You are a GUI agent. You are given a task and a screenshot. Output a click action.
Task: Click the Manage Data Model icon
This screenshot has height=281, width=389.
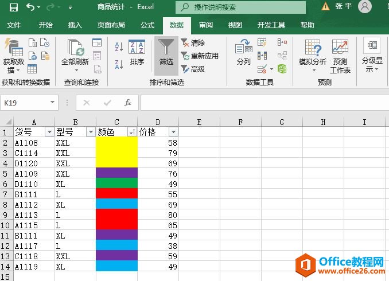282,69
